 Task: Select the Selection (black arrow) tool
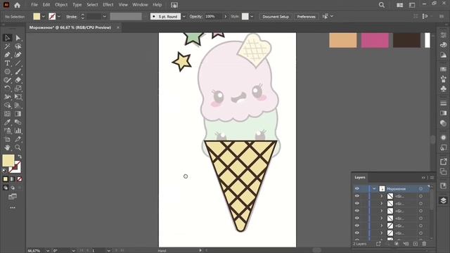(8, 38)
